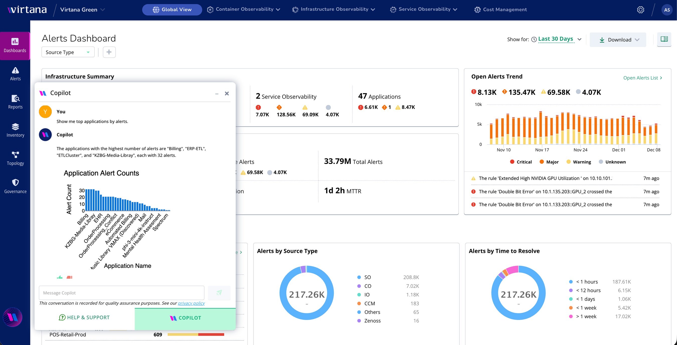This screenshot has height=345, width=677.
Task: Toggle Unknown series in trend legend
Action: tap(612, 162)
